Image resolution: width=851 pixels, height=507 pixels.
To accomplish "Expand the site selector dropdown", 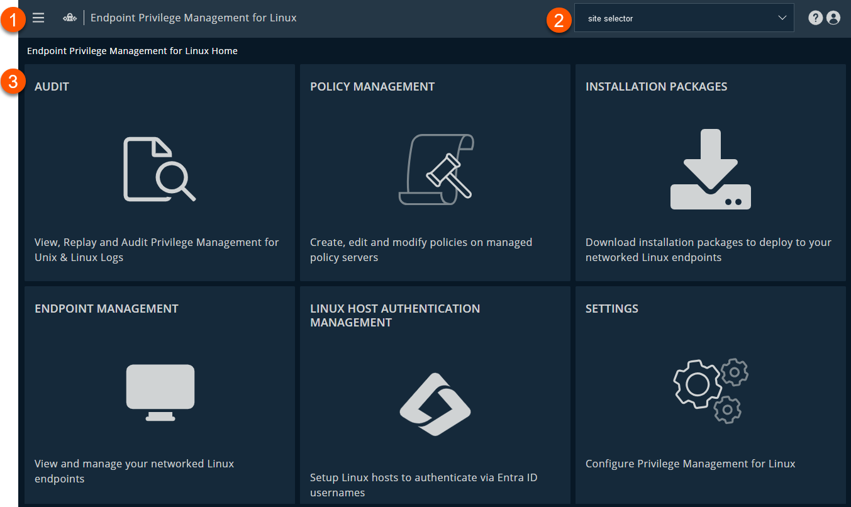I will 684,18.
